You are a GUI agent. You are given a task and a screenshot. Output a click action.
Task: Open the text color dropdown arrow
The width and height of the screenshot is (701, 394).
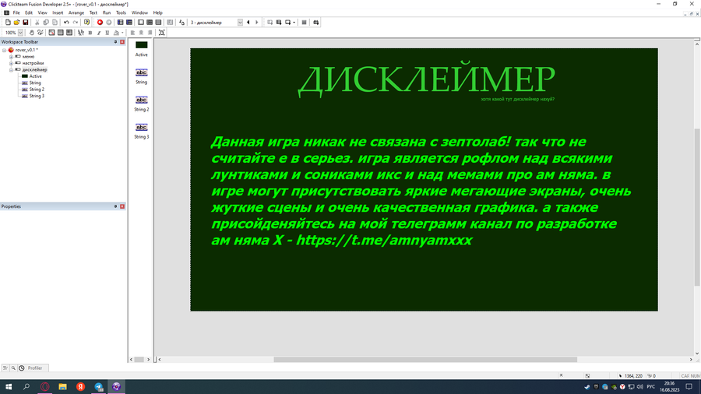click(x=122, y=33)
